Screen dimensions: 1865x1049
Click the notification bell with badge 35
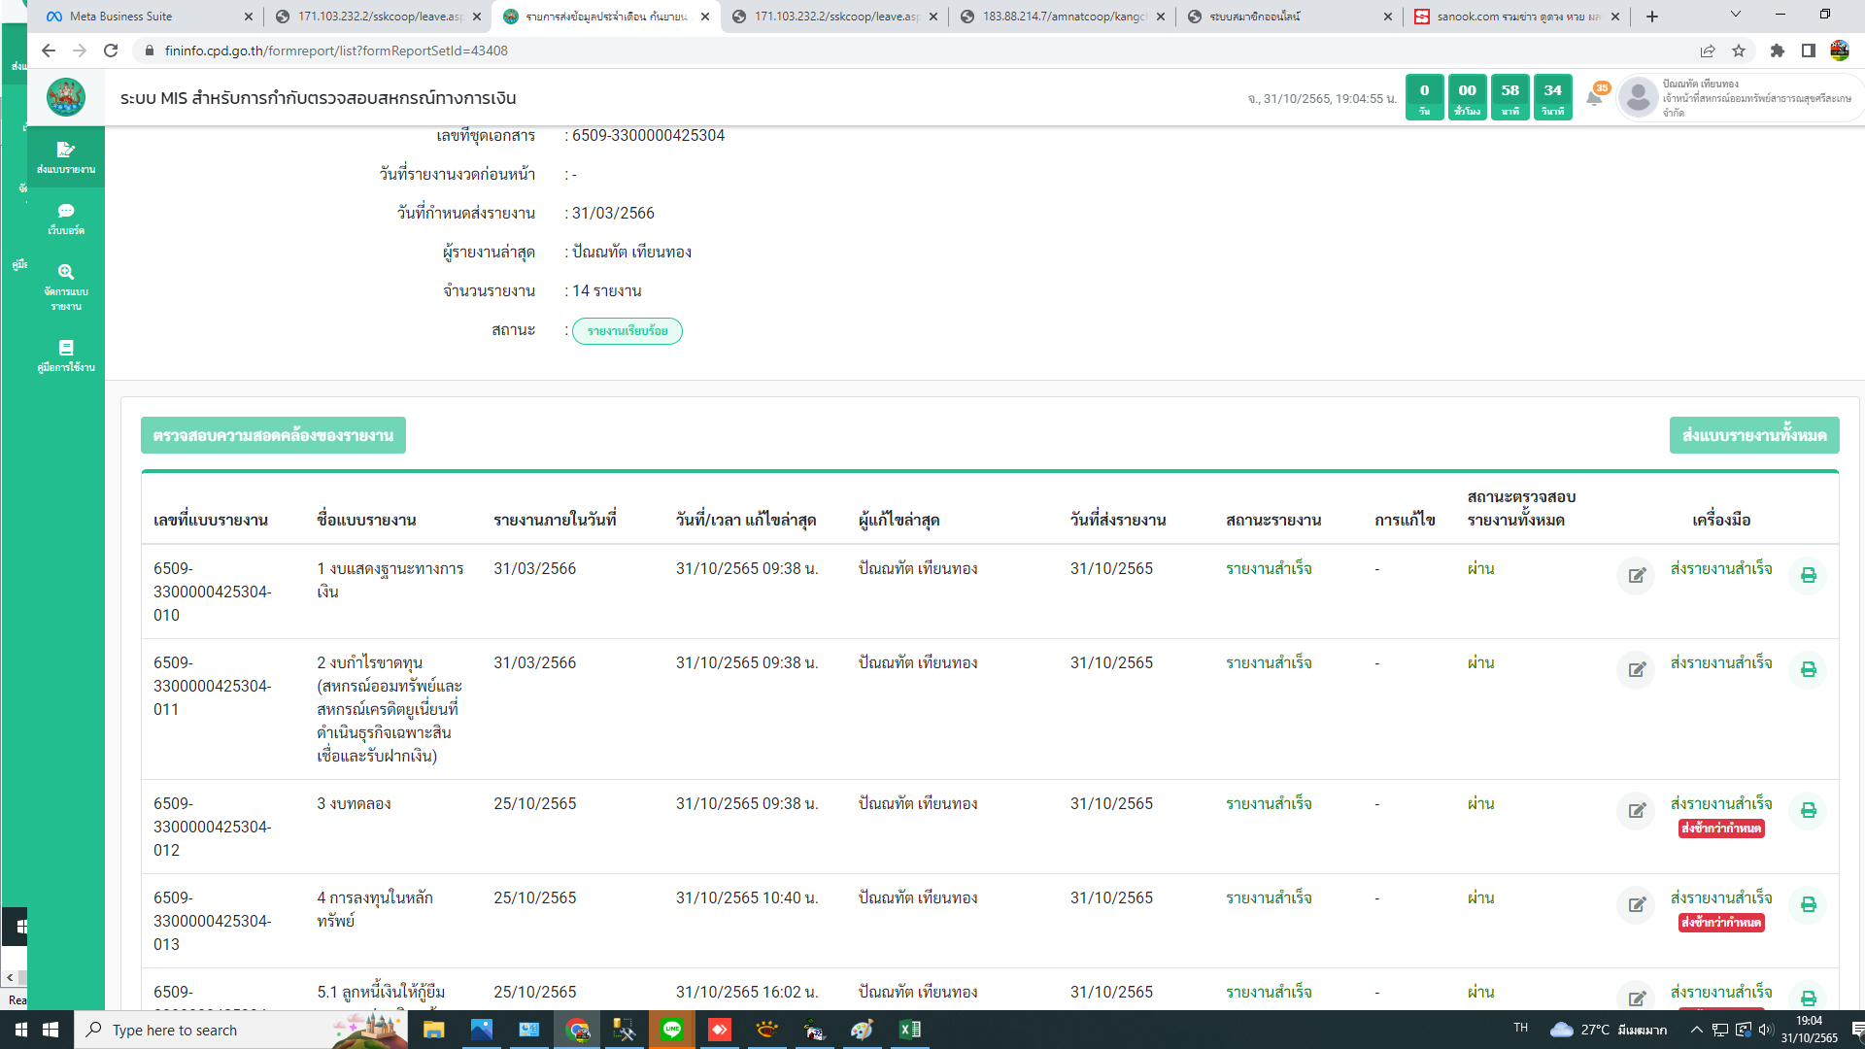[1594, 97]
